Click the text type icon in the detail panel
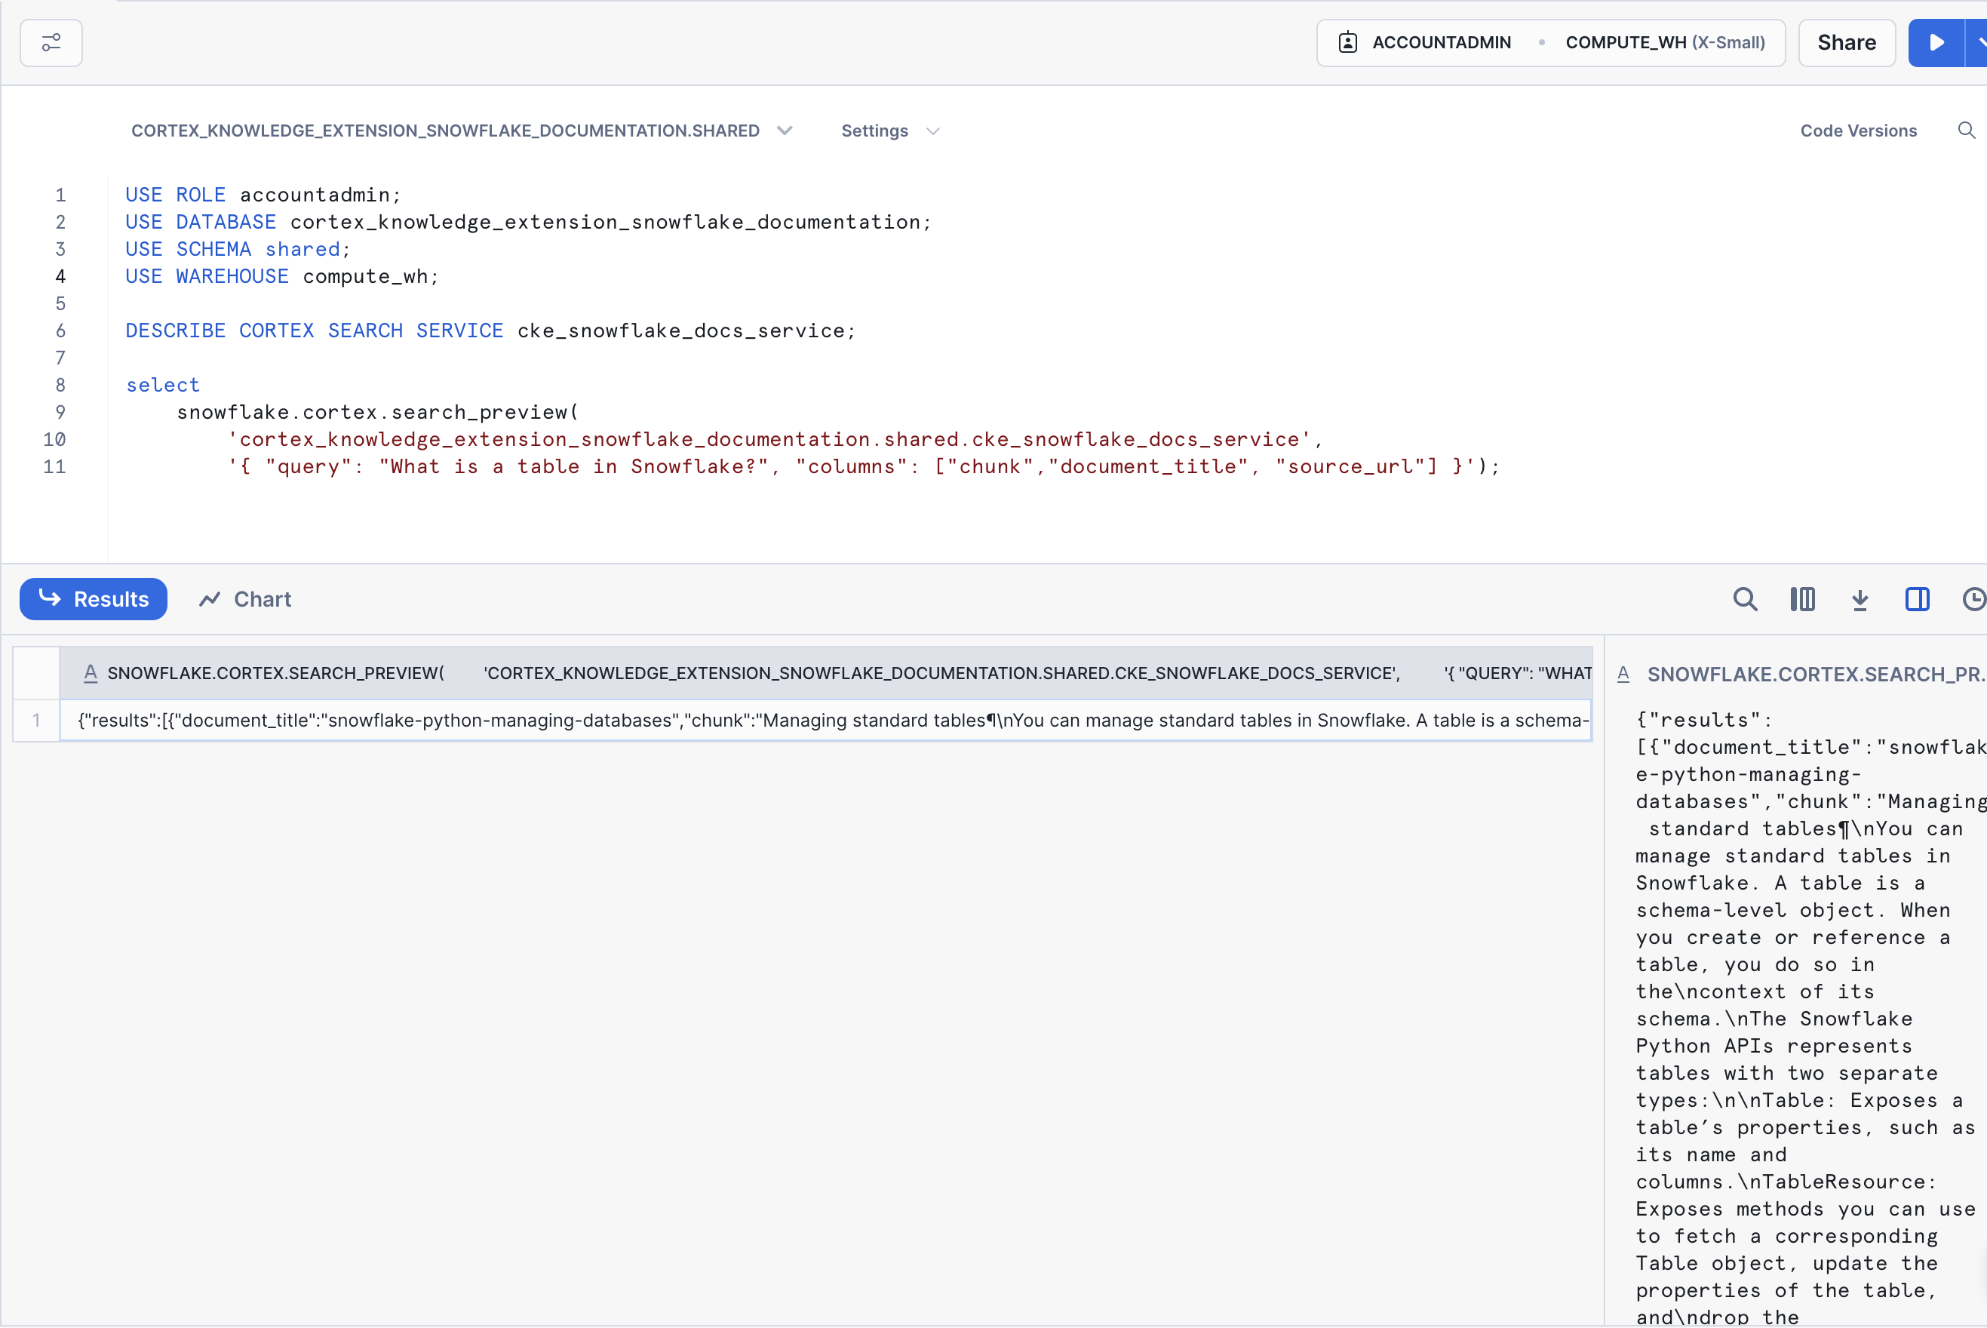This screenshot has height=1328, width=1987. [x=1623, y=674]
